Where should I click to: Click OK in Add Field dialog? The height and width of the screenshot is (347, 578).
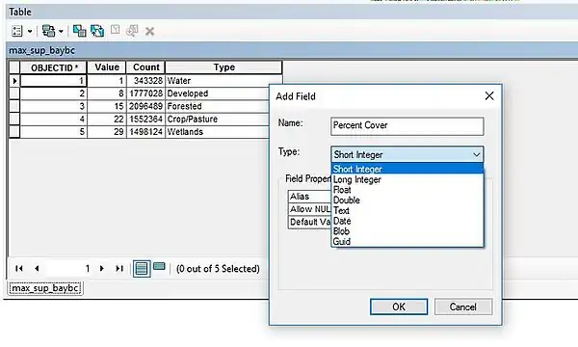click(399, 307)
